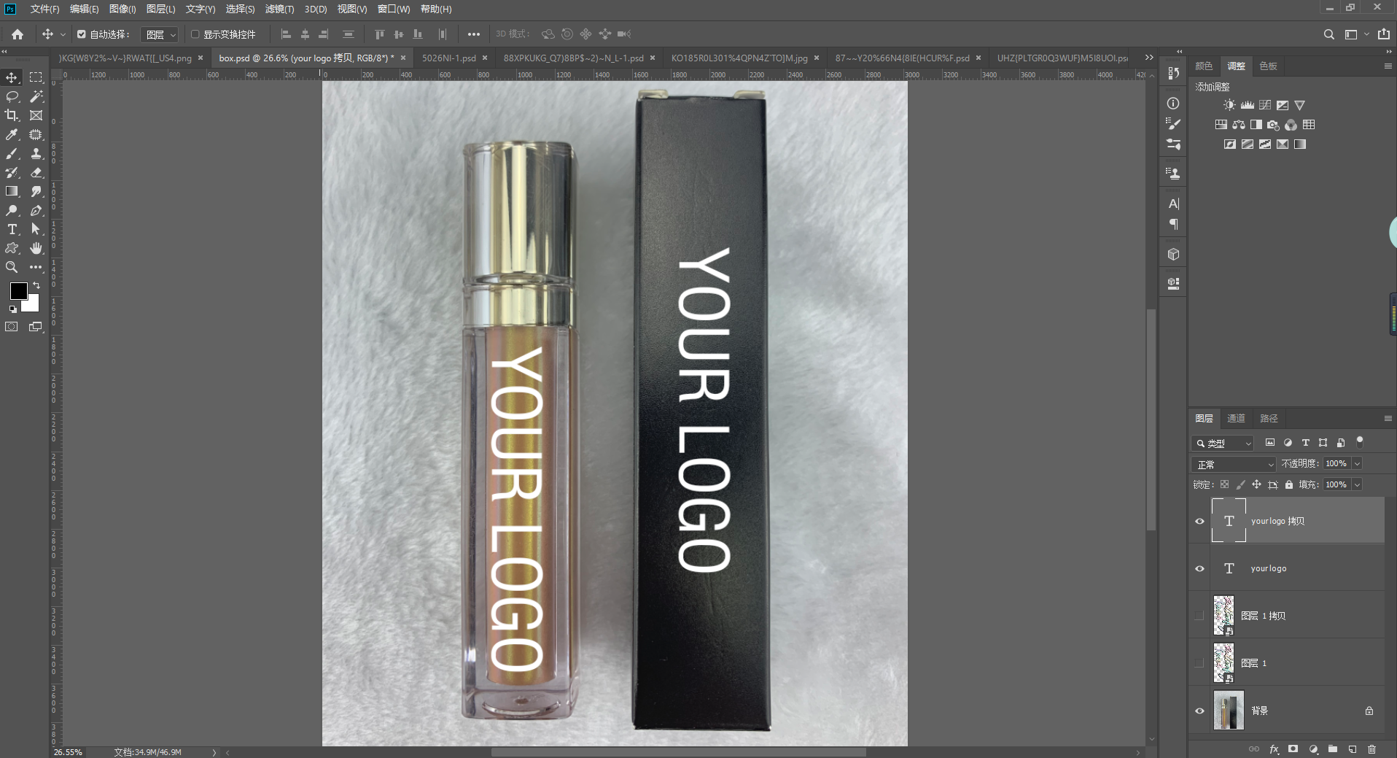This screenshot has height=758, width=1397.
Task: Open the blend mode 正常 dropdown
Action: [x=1234, y=464]
